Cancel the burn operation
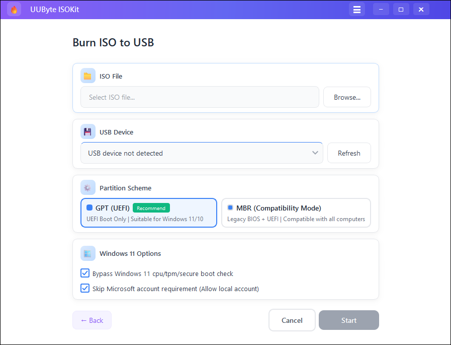Screen dimensions: 451x345 coord(292,320)
